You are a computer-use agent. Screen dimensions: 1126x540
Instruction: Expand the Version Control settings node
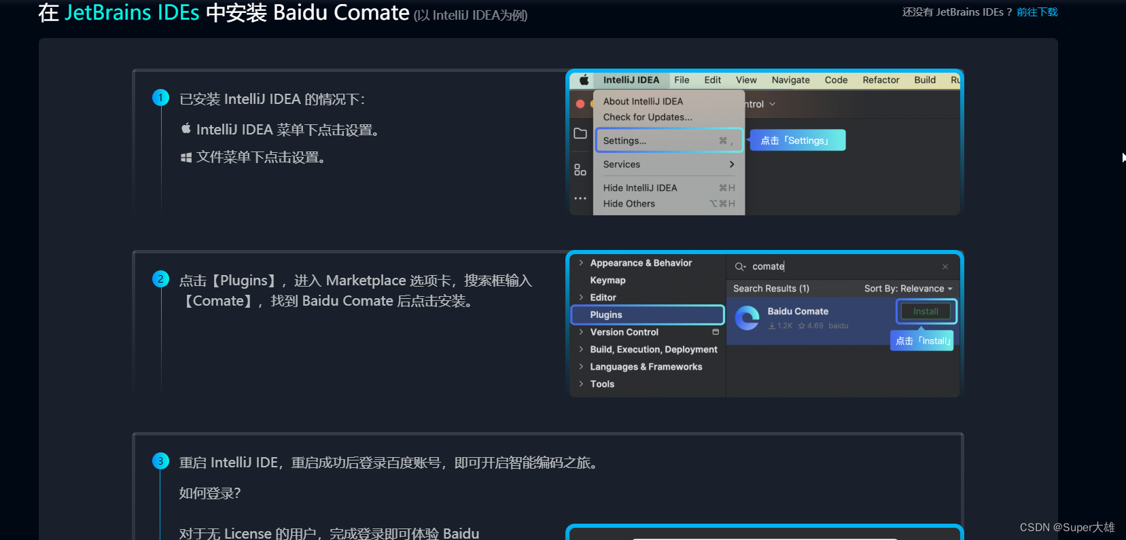point(581,332)
